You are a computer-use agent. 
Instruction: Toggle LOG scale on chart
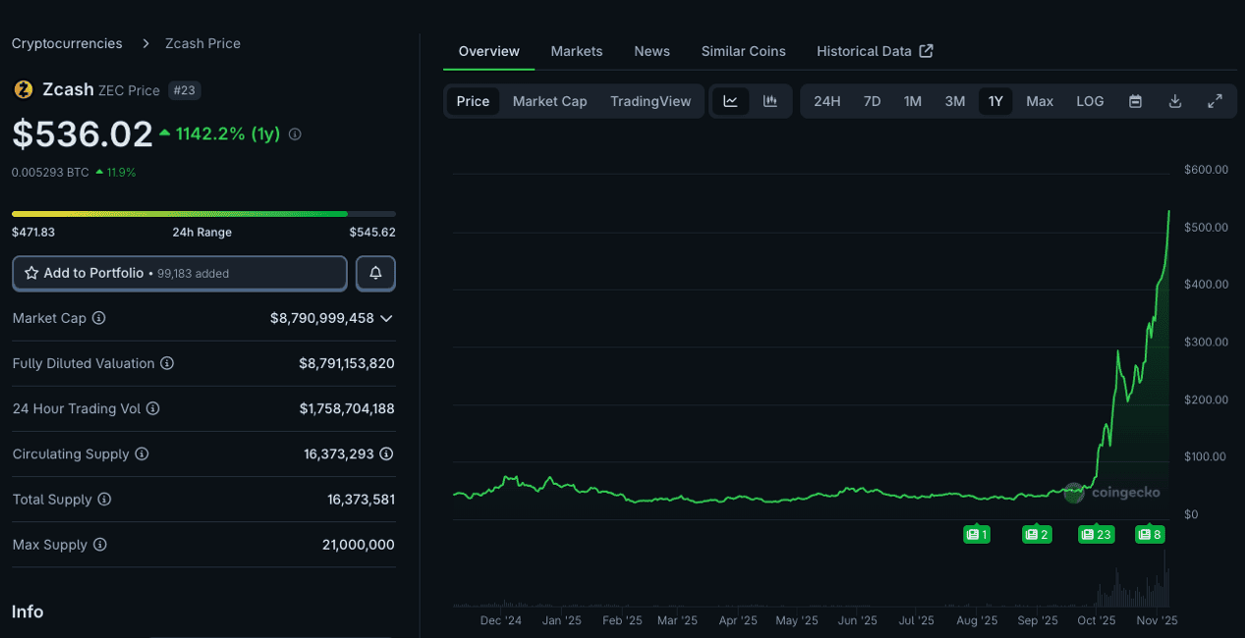[x=1090, y=101]
